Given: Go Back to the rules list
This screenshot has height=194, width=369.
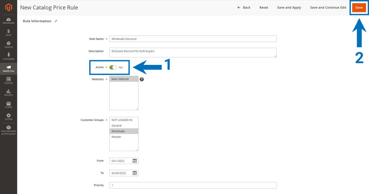Looking at the screenshot, I should (244, 8).
